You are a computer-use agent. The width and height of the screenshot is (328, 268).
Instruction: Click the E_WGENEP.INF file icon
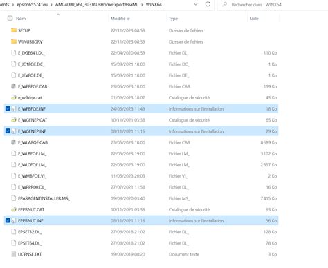point(14,131)
